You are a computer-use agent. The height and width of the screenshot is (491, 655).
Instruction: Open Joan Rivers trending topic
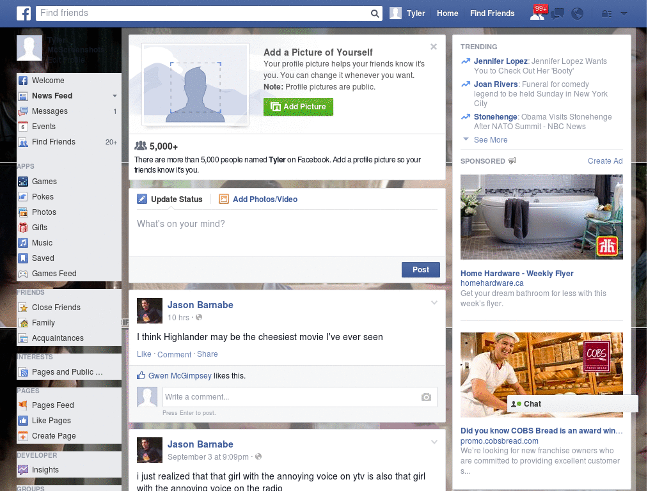(x=496, y=84)
